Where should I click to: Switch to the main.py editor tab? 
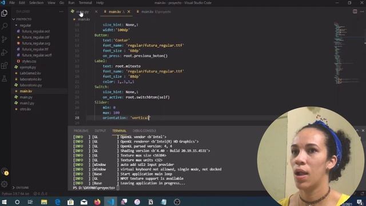coord(82,11)
